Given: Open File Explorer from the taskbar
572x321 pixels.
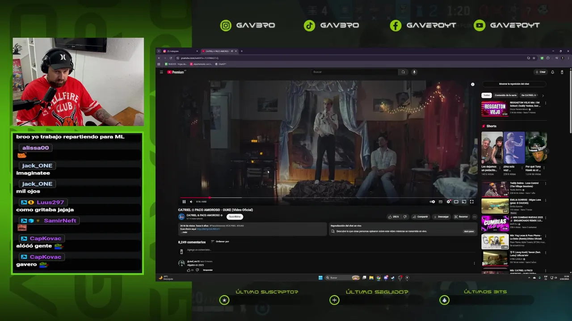Looking at the screenshot, I should [371, 278].
